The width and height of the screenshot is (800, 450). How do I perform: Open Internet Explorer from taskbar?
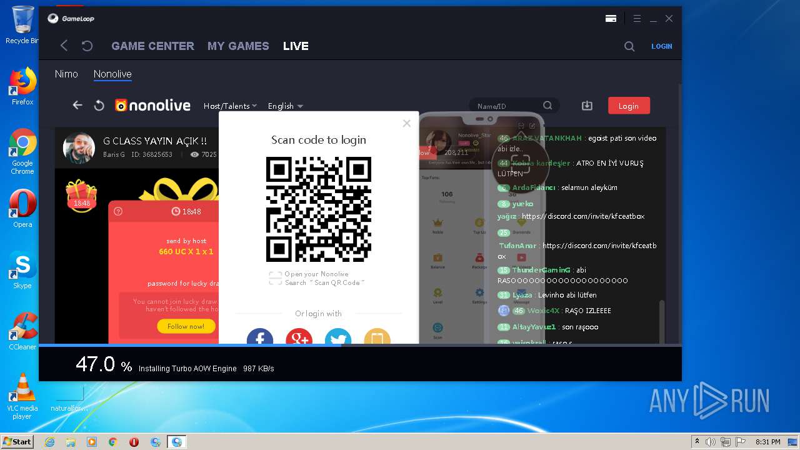(x=49, y=442)
